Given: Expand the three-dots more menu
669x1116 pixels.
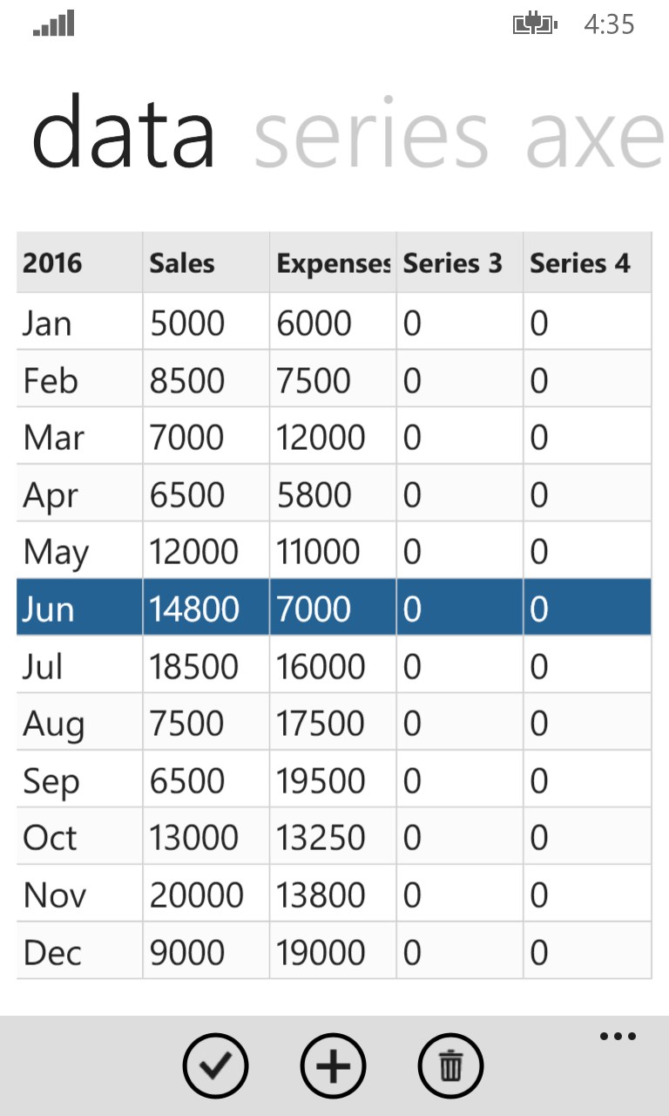Looking at the screenshot, I should click(618, 1037).
